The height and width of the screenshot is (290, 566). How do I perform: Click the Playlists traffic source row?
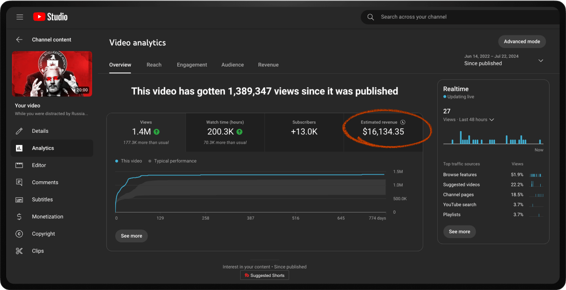pyautogui.click(x=493, y=215)
